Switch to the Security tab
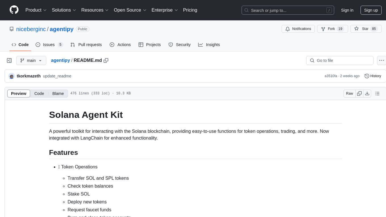The image size is (386, 217). pyautogui.click(x=179, y=45)
